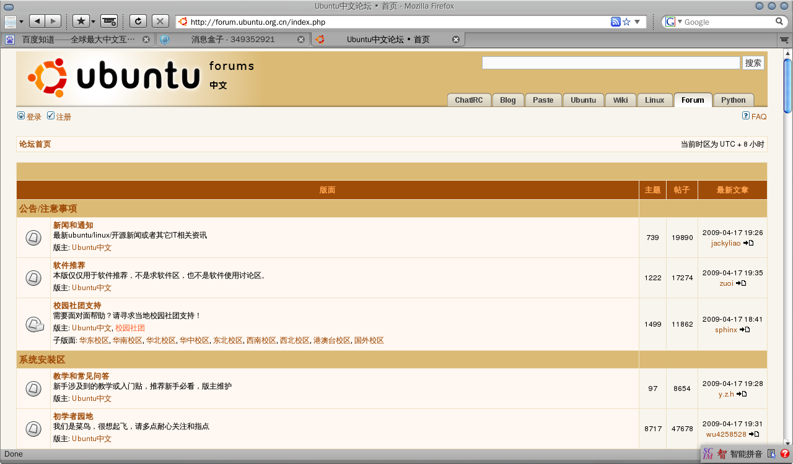Close the Ubuntu中文论坛 tab

[x=456, y=40]
